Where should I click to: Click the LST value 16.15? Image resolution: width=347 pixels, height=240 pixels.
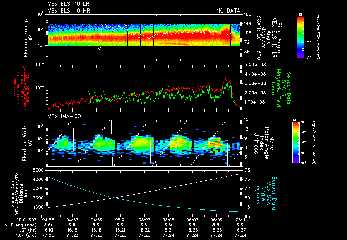click(73, 230)
